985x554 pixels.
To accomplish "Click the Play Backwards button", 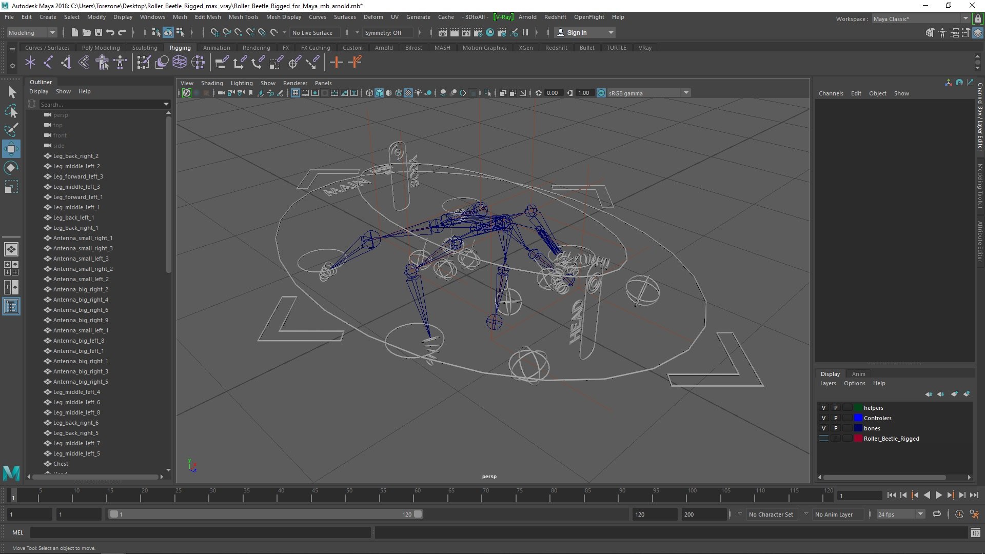I will point(927,495).
